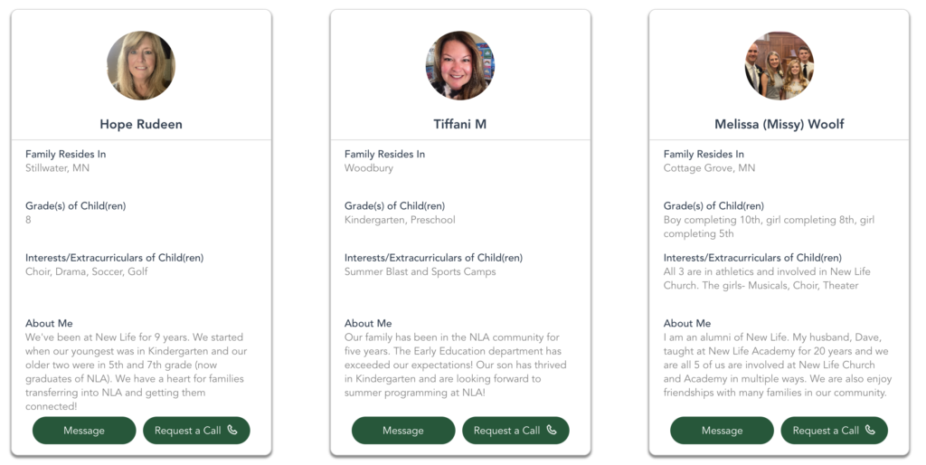Open Tiffani M's profile photo
Viewport: 926px width, 465px height.
click(460, 65)
